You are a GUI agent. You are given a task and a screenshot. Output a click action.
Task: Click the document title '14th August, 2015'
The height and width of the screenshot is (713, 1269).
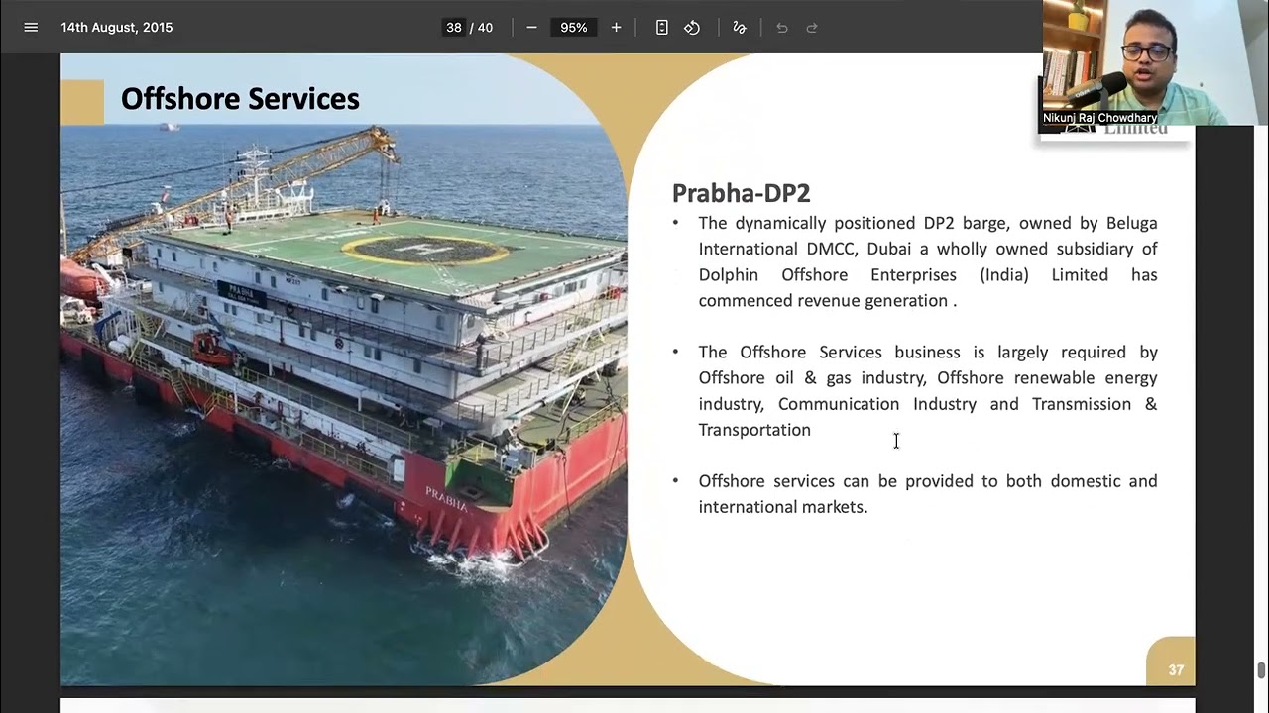[117, 28]
